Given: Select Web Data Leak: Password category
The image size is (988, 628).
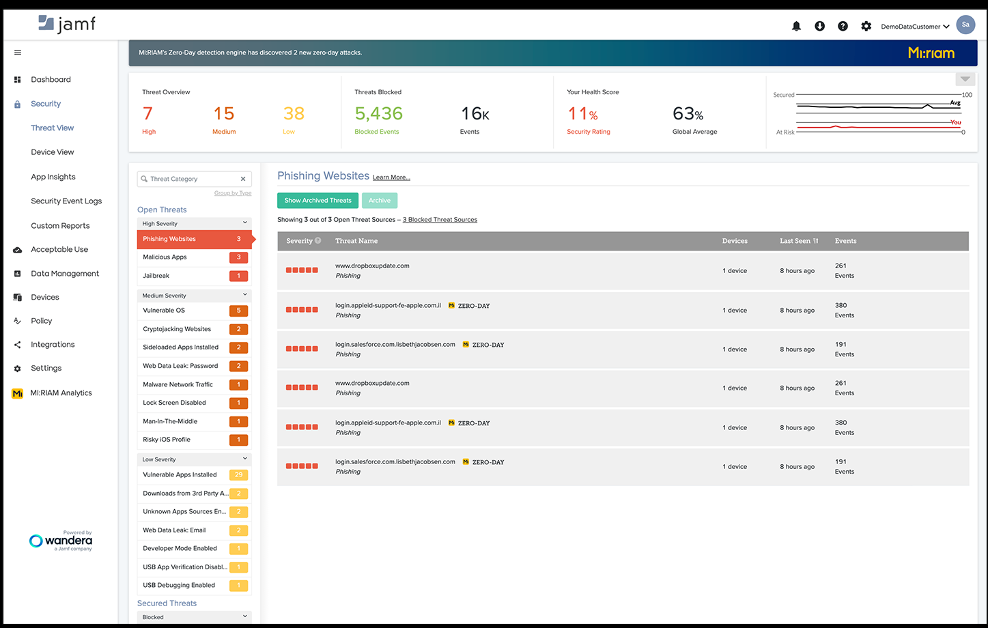Looking at the screenshot, I should [194, 366].
